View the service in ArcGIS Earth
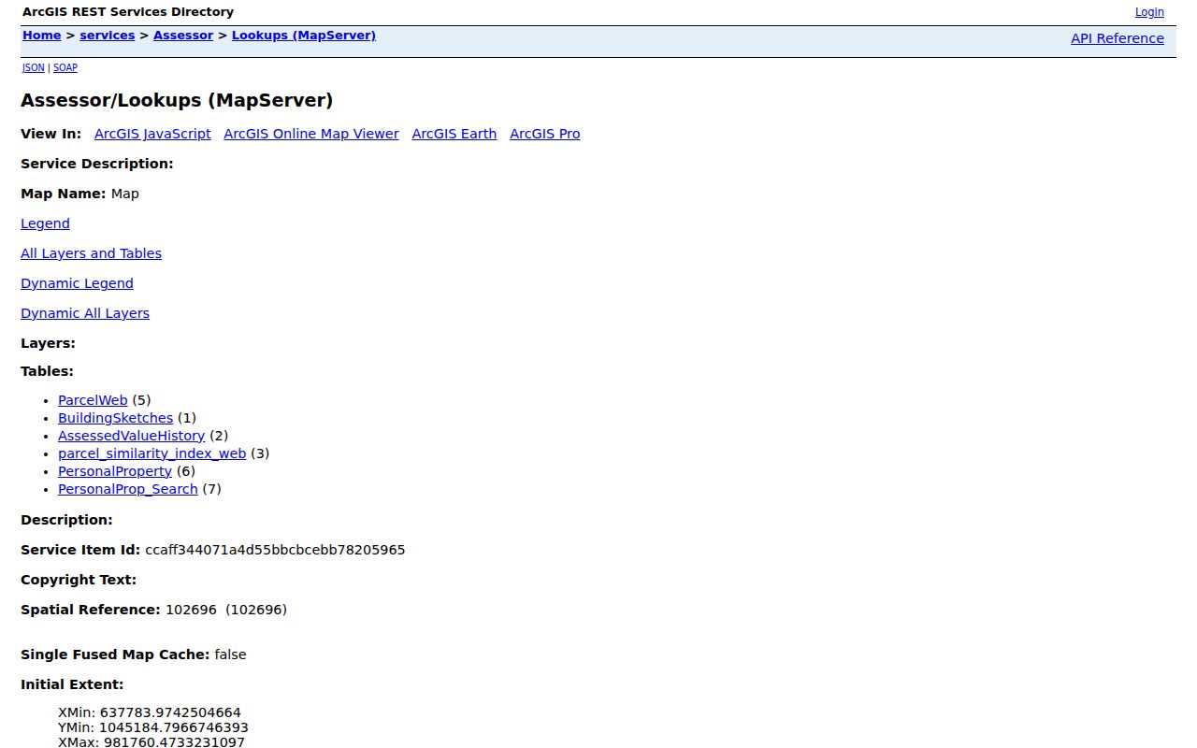The width and height of the screenshot is (1197, 748). pos(454,134)
